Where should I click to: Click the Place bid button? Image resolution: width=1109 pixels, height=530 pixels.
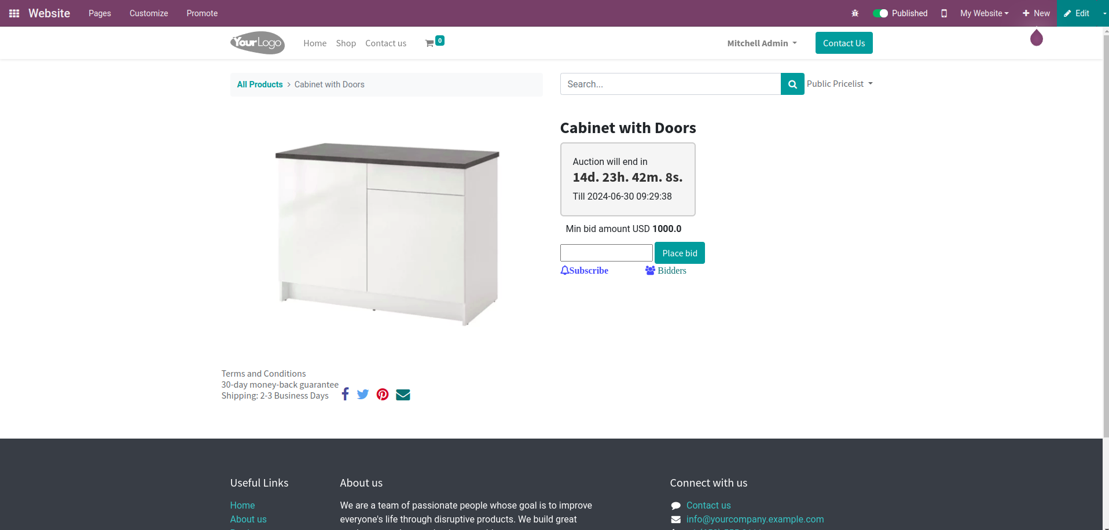tap(680, 253)
